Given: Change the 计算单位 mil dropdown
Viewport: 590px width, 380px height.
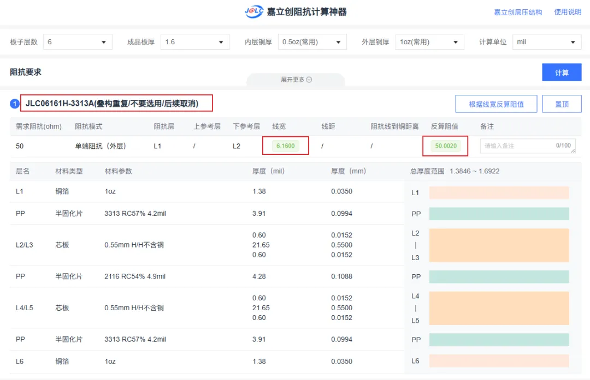Looking at the screenshot, I should pyautogui.click(x=546, y=42).
